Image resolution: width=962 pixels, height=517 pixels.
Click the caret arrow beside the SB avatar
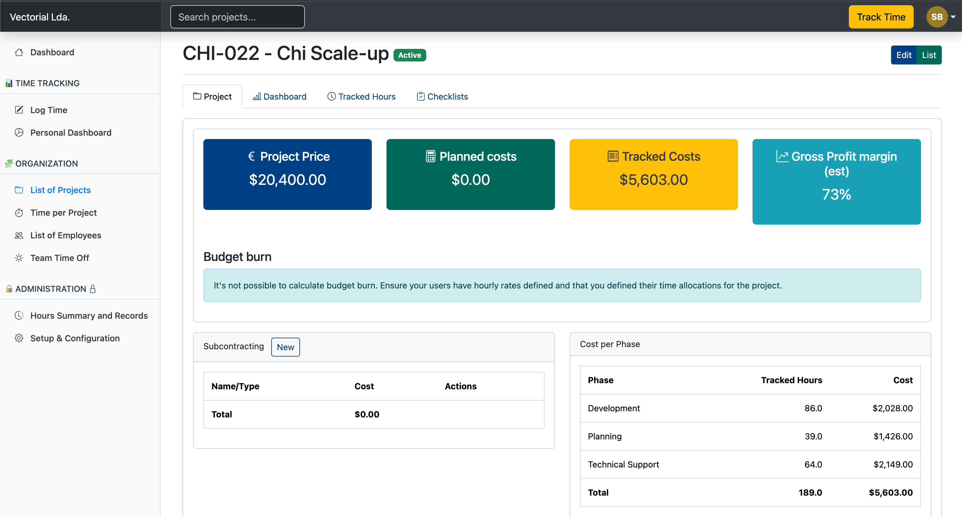[x=953, y=17]
